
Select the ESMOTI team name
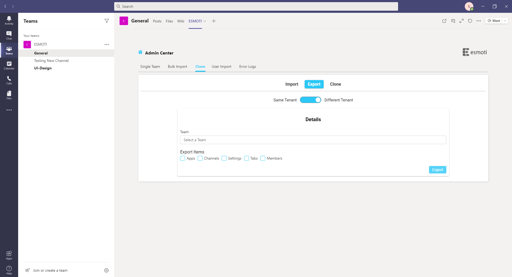pos(41,45)
